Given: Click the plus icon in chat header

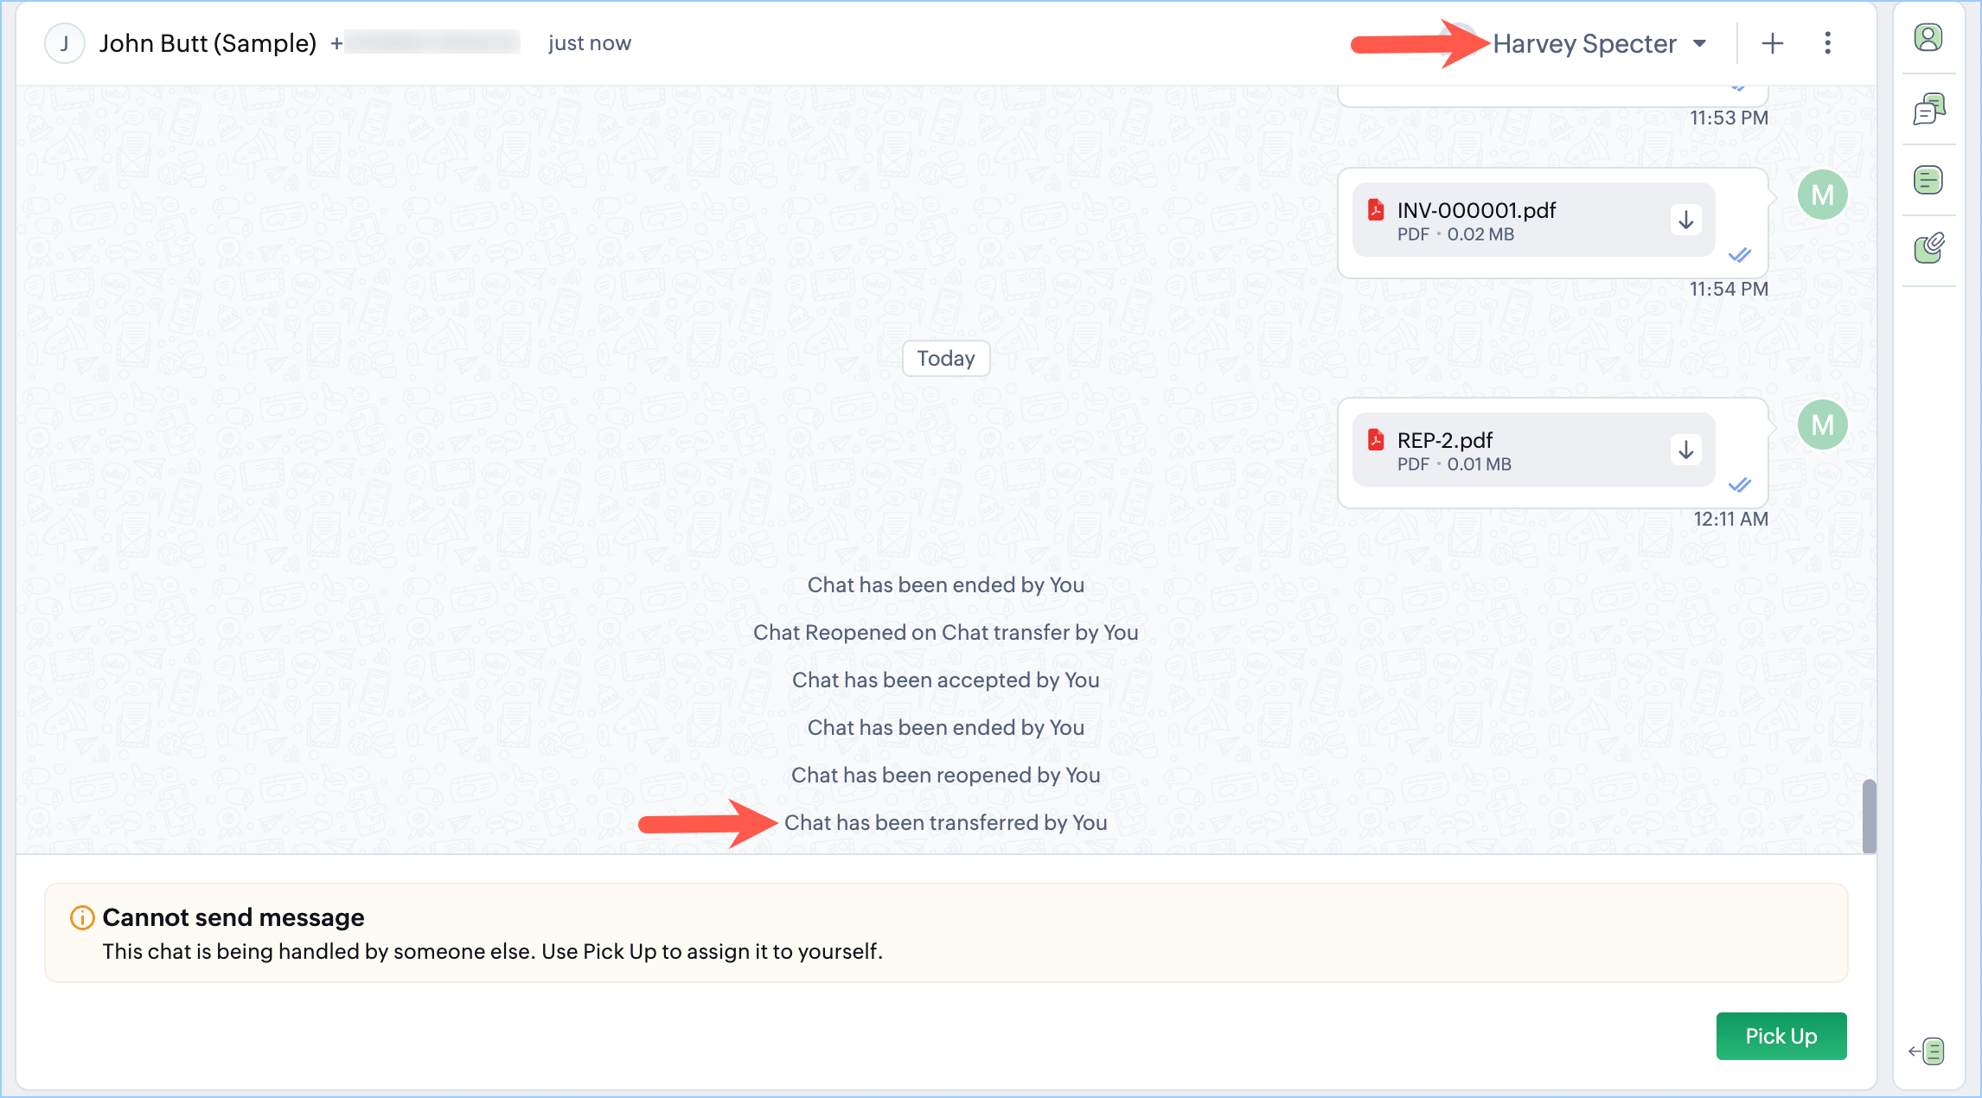Looking at the screenshot, I should click(1772, 43).
